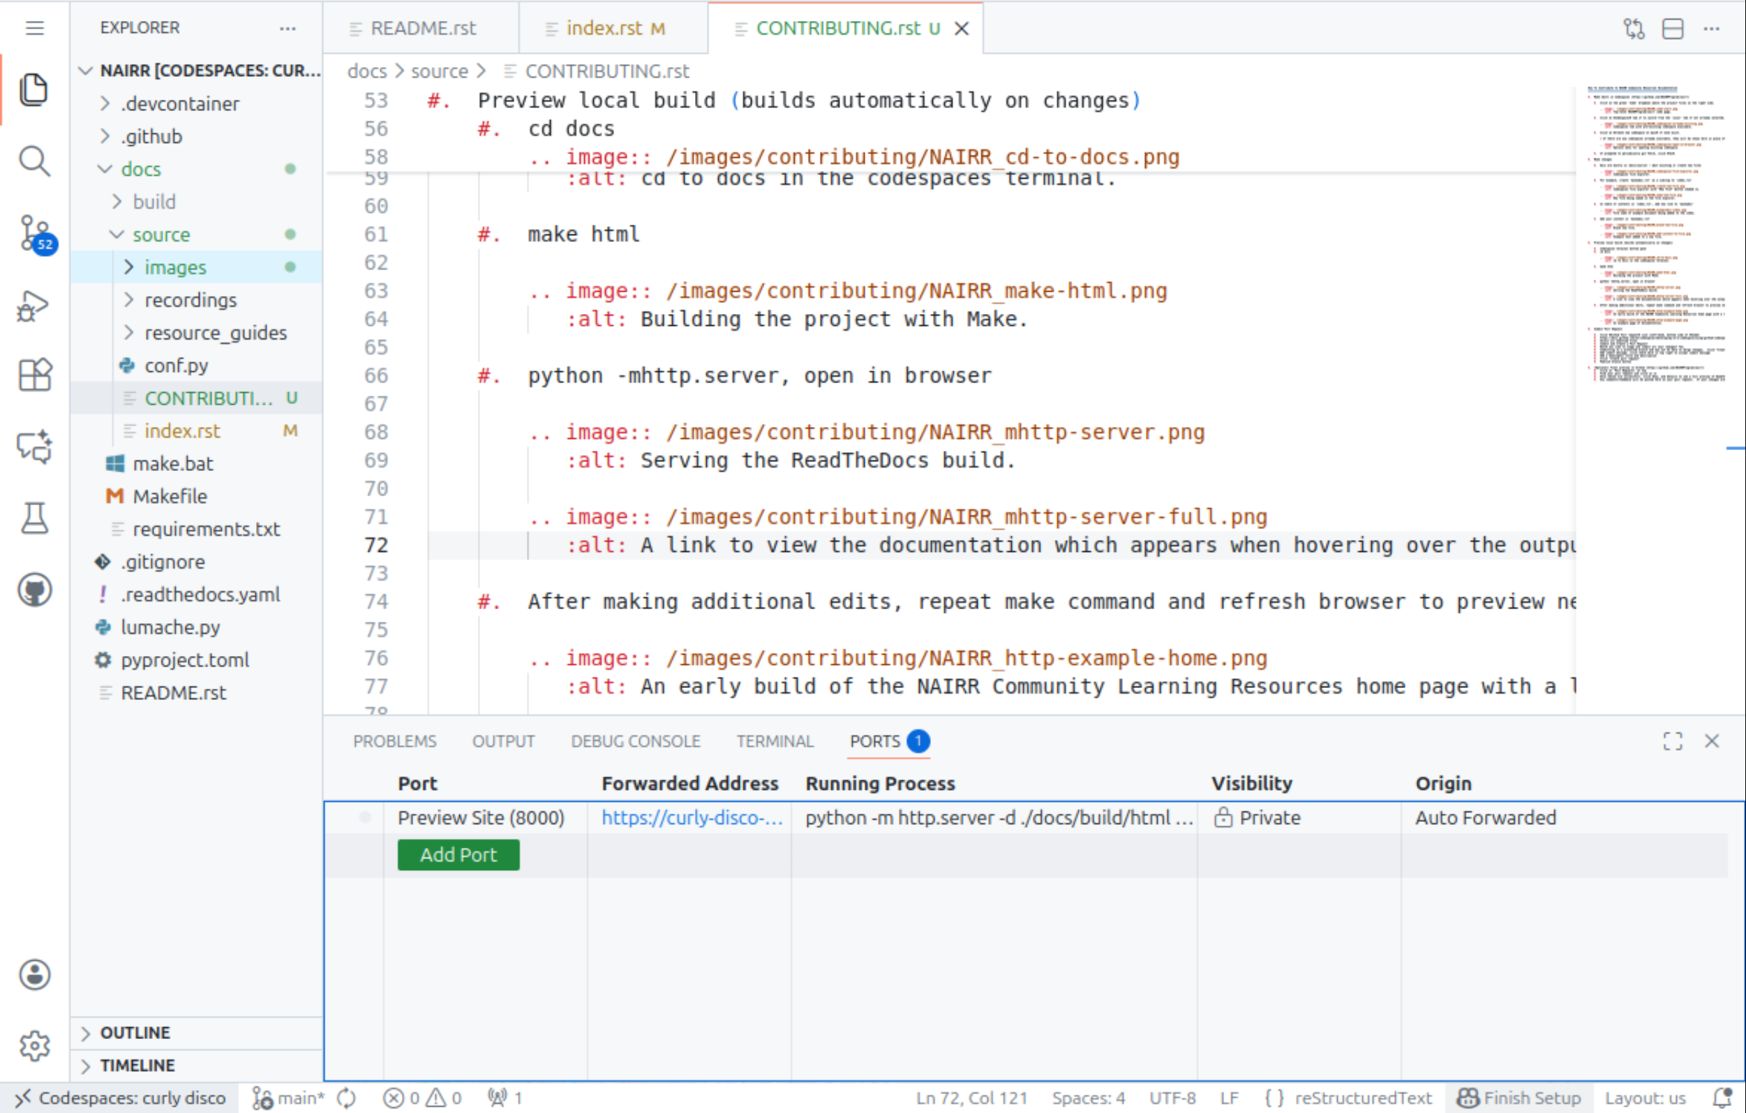1746x1113 pixels.
Task: Open Explorer views and more actions
Action: click(x=288, y=29)
